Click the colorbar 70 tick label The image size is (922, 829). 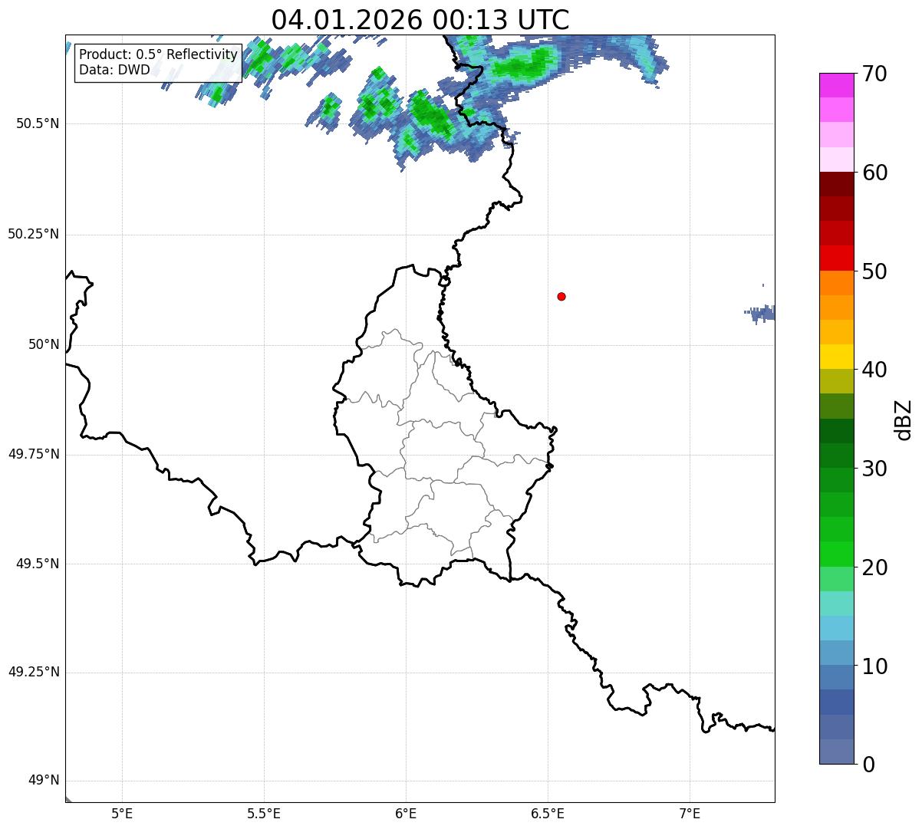click(874, 74)
